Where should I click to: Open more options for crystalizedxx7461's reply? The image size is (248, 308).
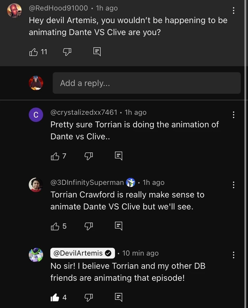click(233, 115)
